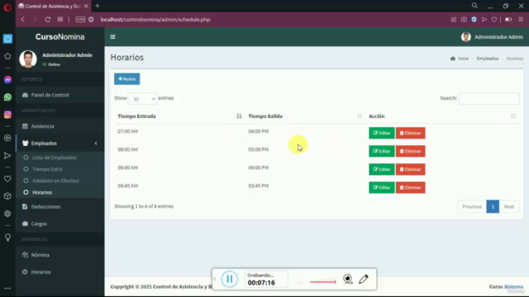Select pagination page 1
Screen dimensions: 529x297
pyautogui.click(x=493, y=207)
